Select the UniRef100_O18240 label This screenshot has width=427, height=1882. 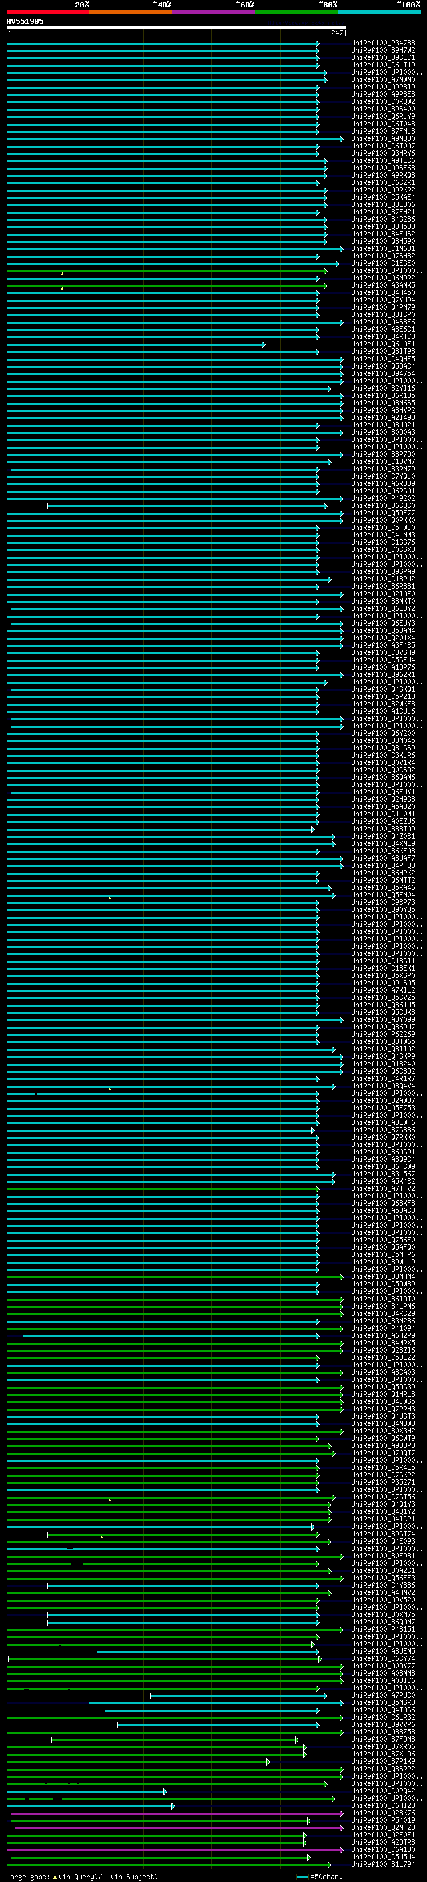[383, 1064]
